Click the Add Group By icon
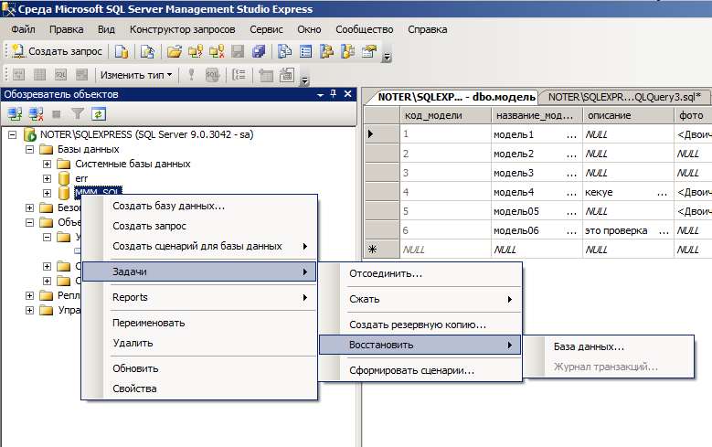 point(239,75)
